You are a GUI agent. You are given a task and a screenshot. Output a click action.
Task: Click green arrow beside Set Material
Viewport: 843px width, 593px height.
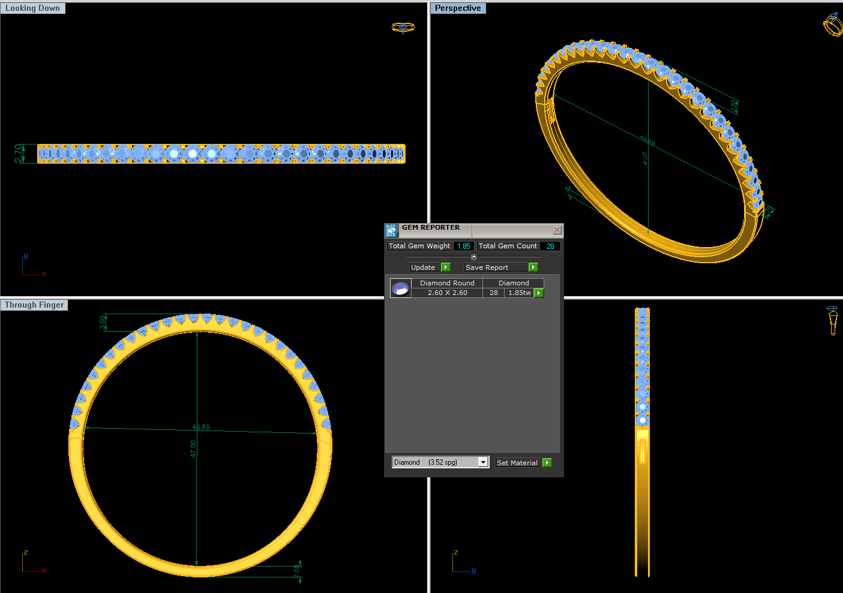click(547, 463)
